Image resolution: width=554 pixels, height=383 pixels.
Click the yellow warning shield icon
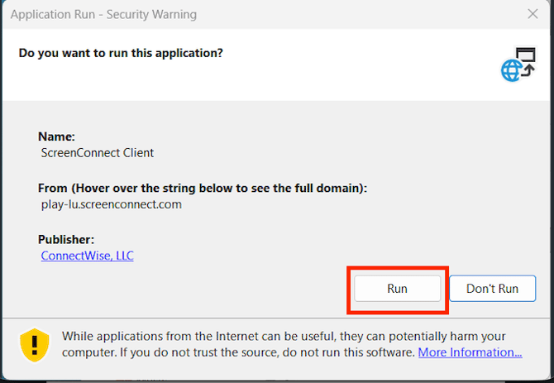pyautogui.click(x=35, y=344)
